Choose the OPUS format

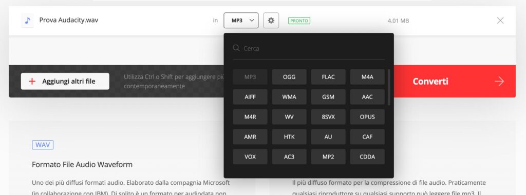pos(367,117)
